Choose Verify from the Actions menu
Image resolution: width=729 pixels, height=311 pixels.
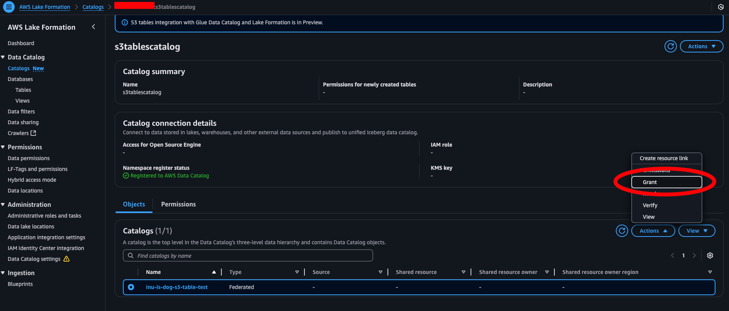tap(666, 205)
